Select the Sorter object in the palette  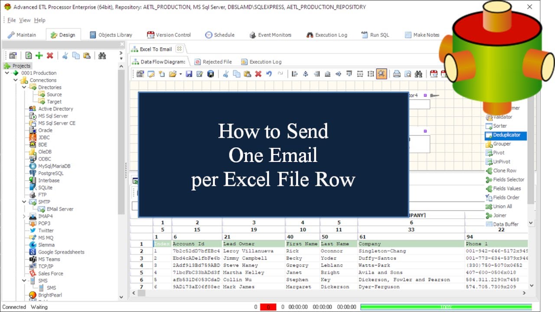pos(499,126)
